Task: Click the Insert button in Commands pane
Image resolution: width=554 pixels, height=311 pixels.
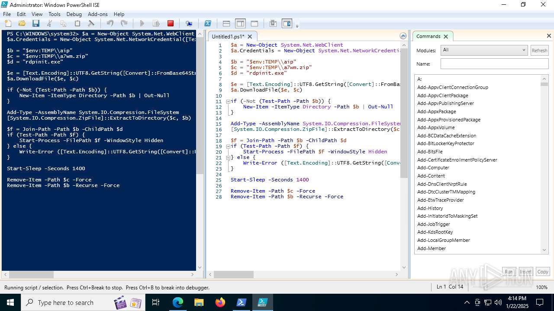Action: [x=526, y=272]
